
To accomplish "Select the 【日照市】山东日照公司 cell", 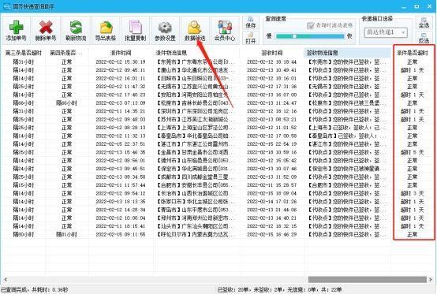I will click(x=196, y=78).
